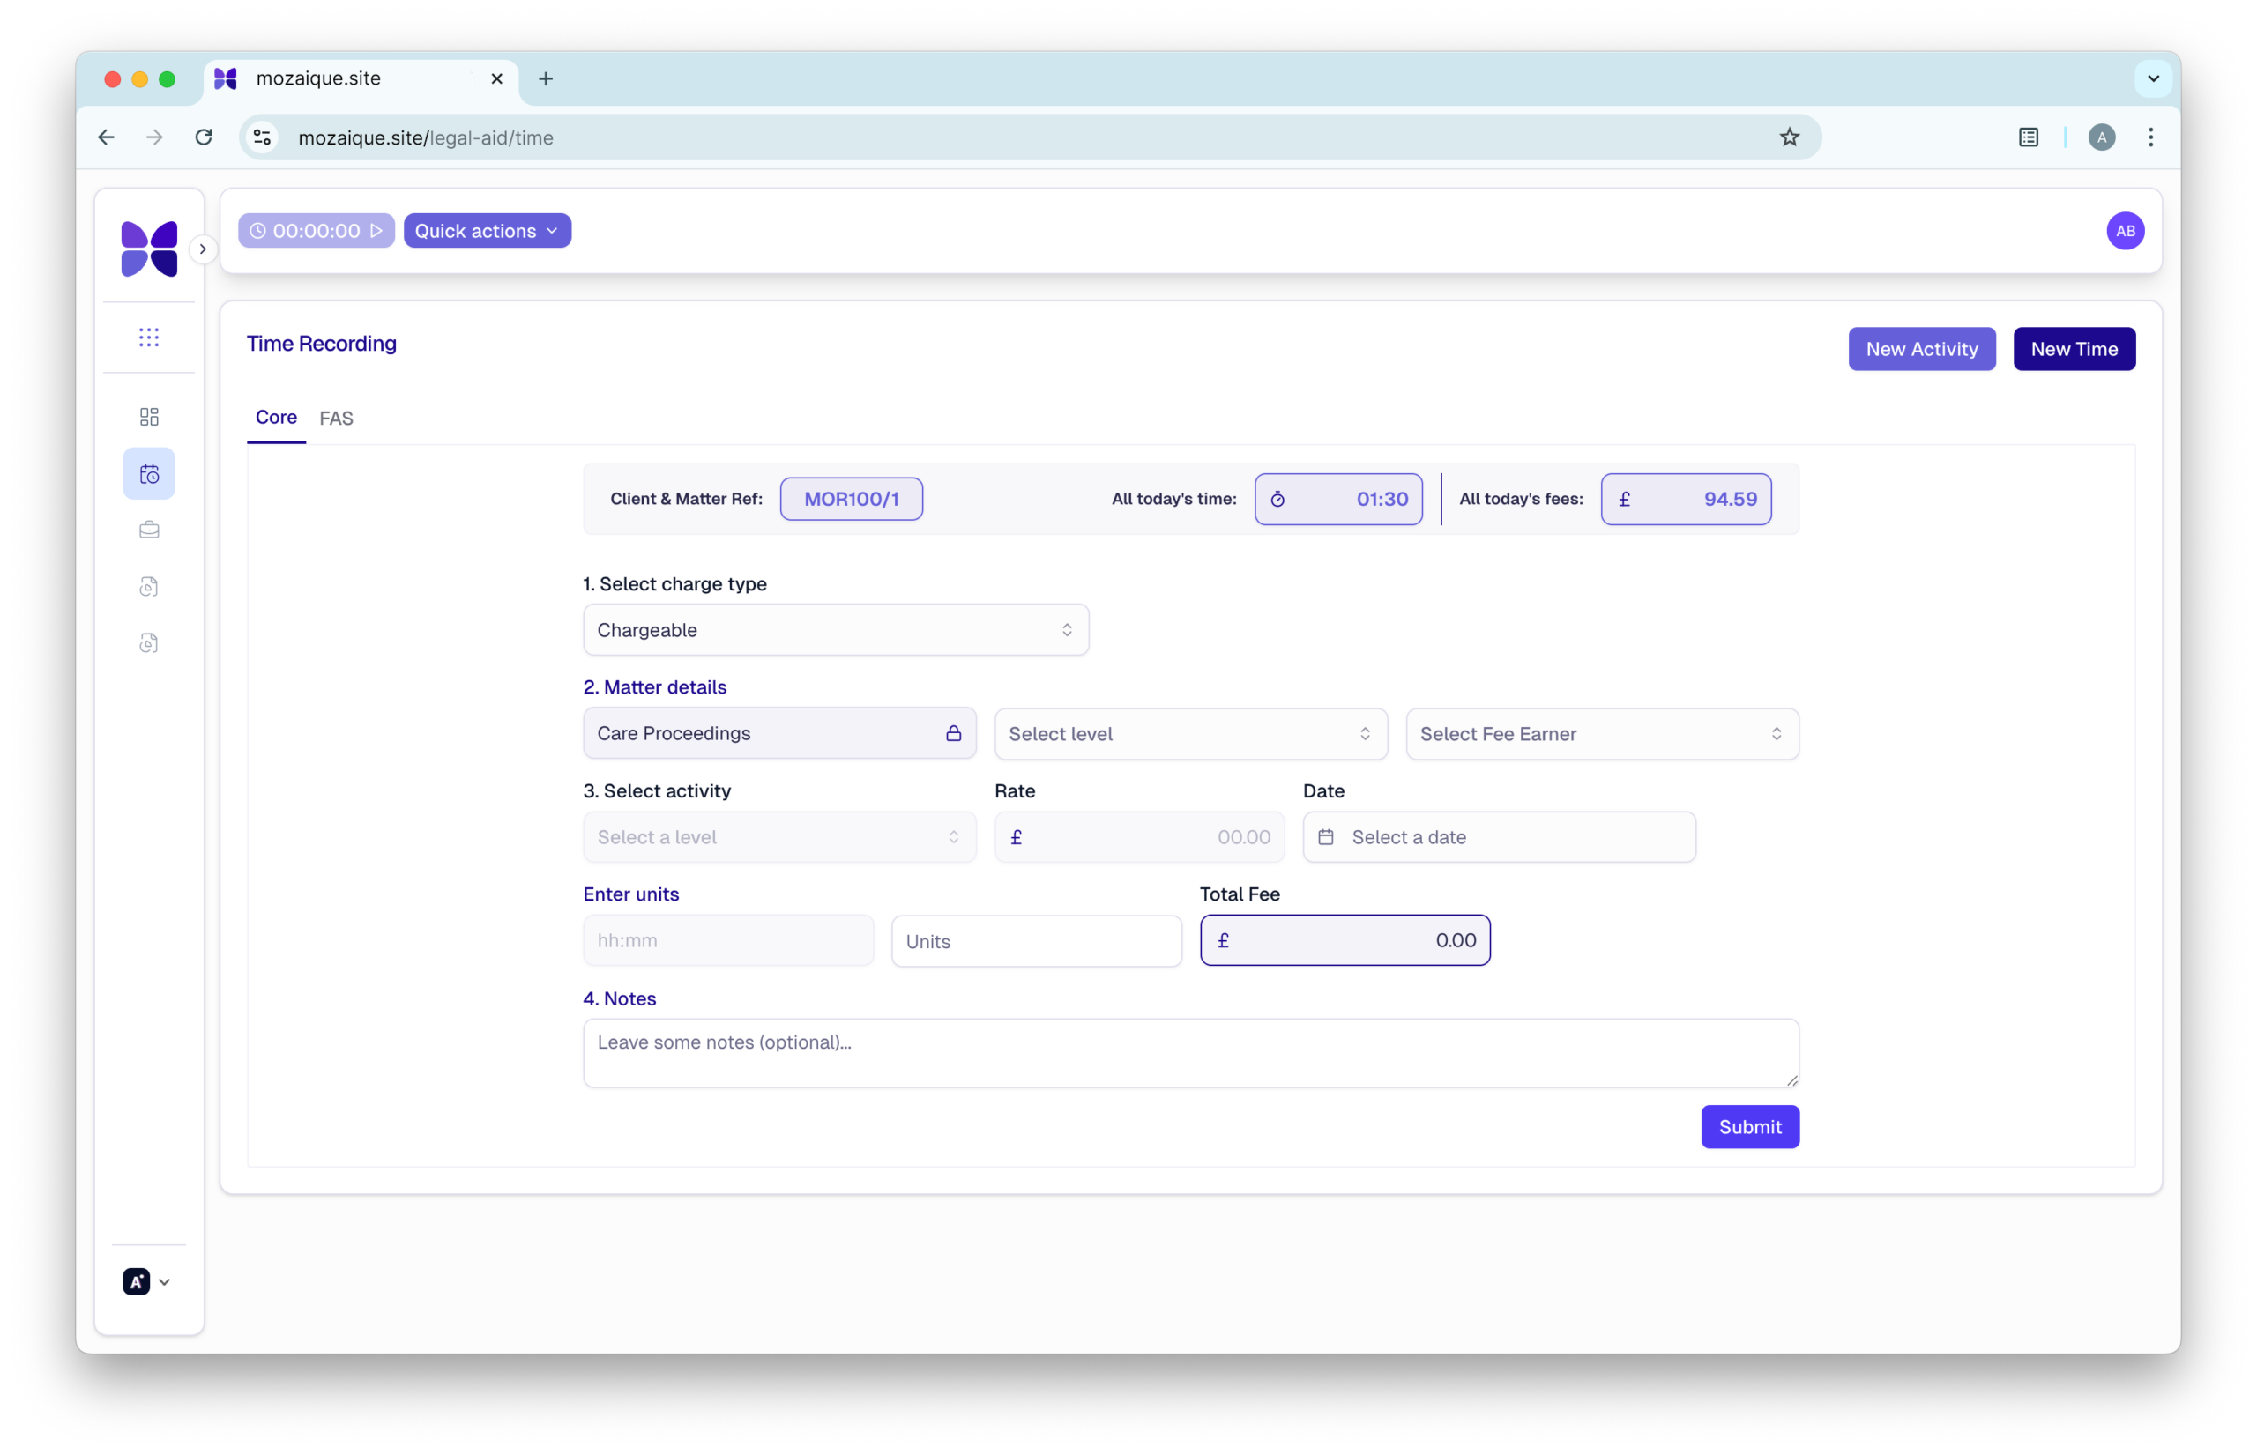Open the Chargeable charge type dropdown
The image size is (2257, 1454).
(836, 630)
